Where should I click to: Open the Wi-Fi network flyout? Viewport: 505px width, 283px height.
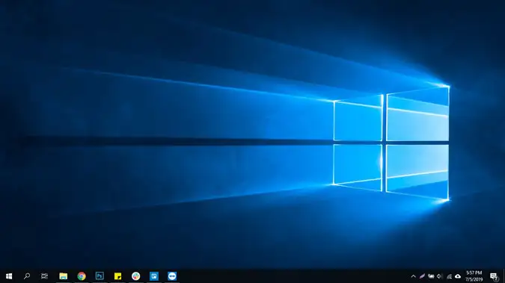coord(449,276)
